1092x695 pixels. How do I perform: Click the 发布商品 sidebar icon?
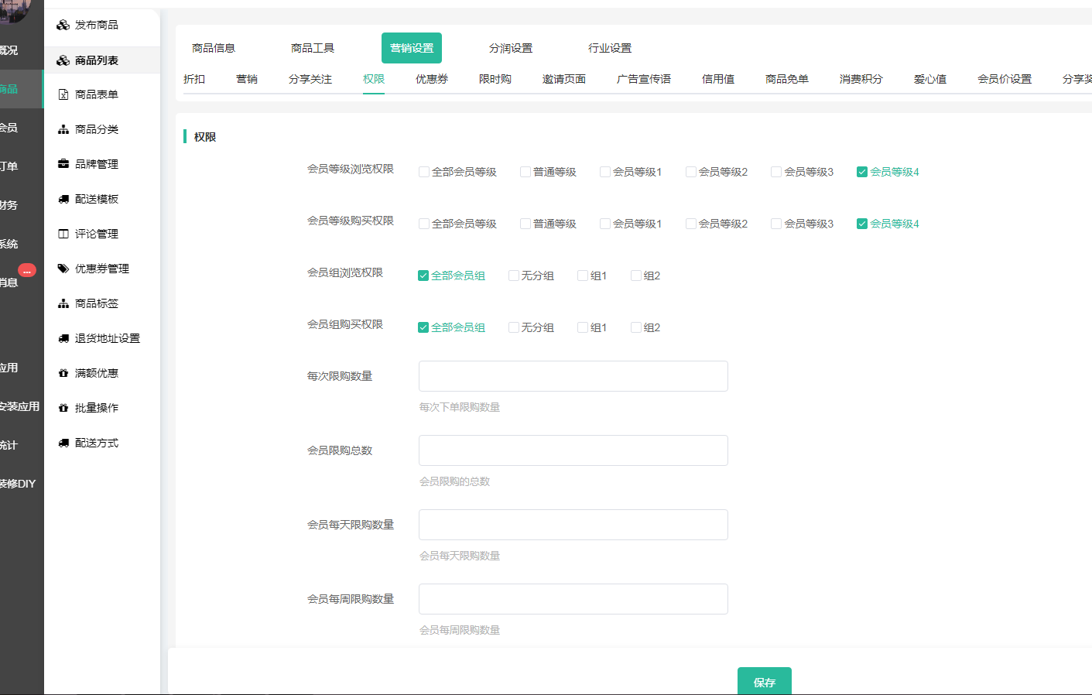pos(63,25)
